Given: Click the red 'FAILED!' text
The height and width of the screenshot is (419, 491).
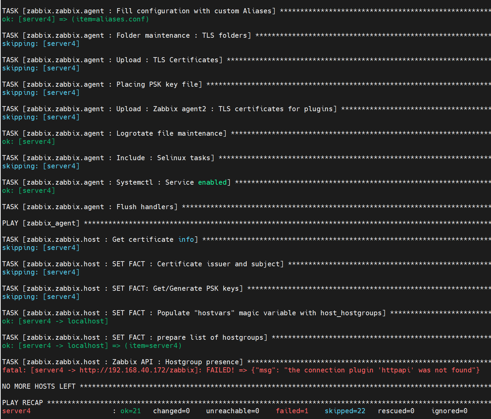Looking at the screenshot, I should click(x=220, y=370).
